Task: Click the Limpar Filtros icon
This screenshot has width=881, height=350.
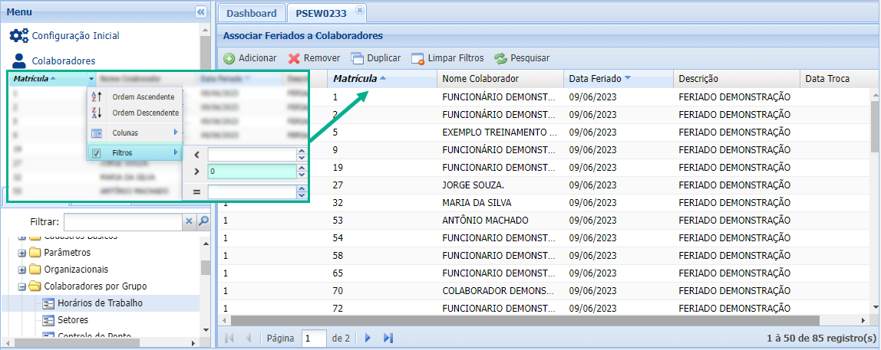Action: (417, 58)
